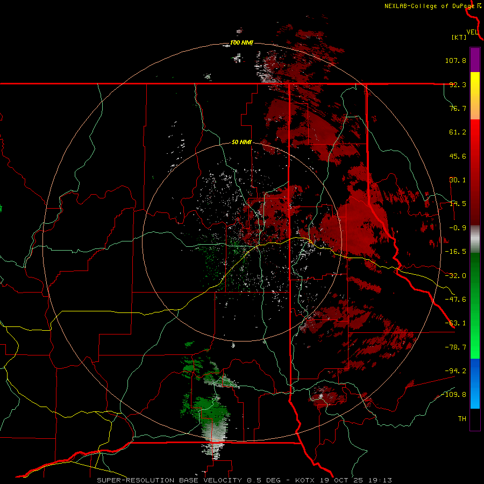Click the Super-Resolution Base Velocity footer caption
The height and width of the screenshot is (484, 484).
tap(245, 480)
